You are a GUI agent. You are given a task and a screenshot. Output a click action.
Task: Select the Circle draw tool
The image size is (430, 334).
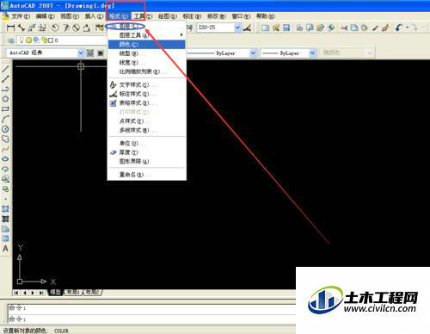pyautogui.click(x=5, y=129)
